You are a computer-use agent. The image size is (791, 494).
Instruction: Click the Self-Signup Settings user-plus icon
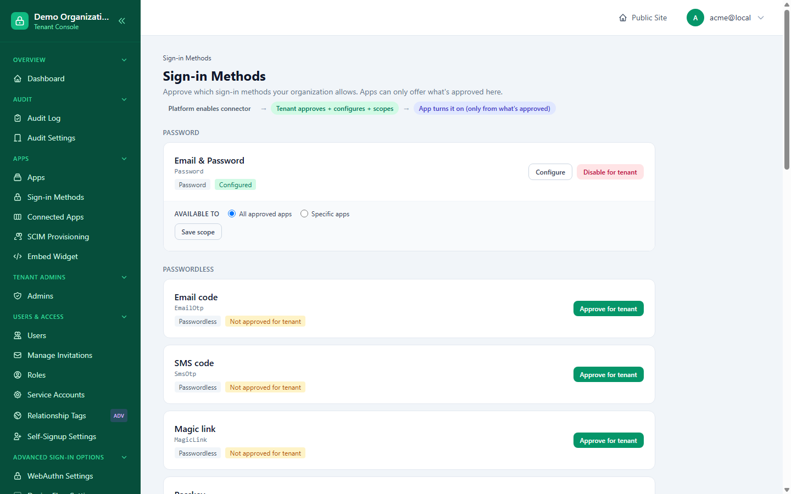pos(18,436)
